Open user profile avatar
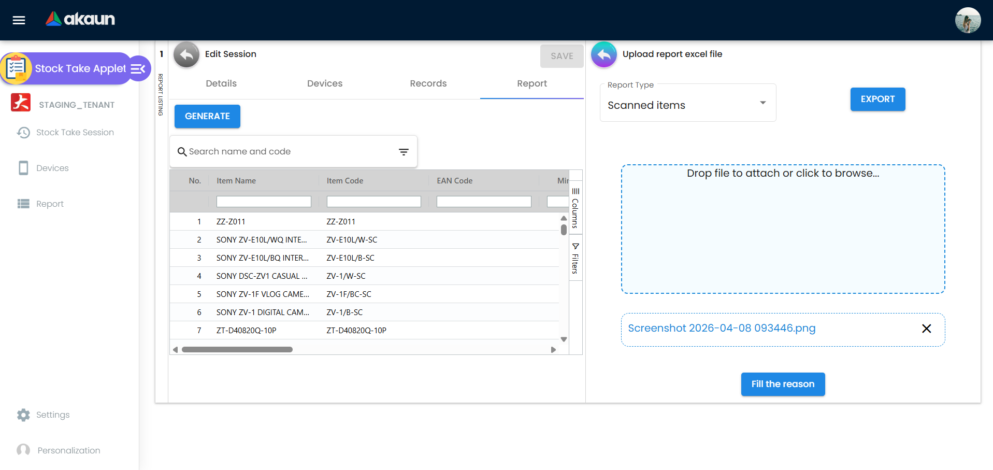993x470 pixels. (x=967, y=20)
